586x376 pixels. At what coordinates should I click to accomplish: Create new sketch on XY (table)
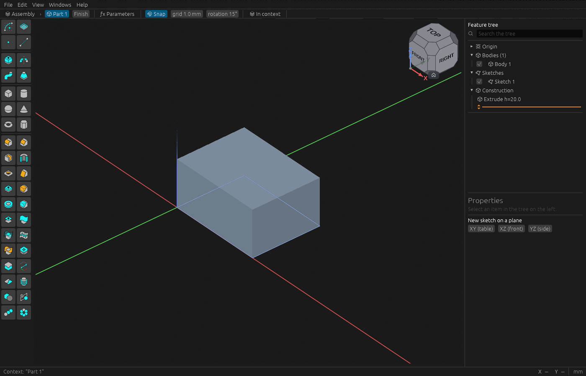click(x=481, y=229)
